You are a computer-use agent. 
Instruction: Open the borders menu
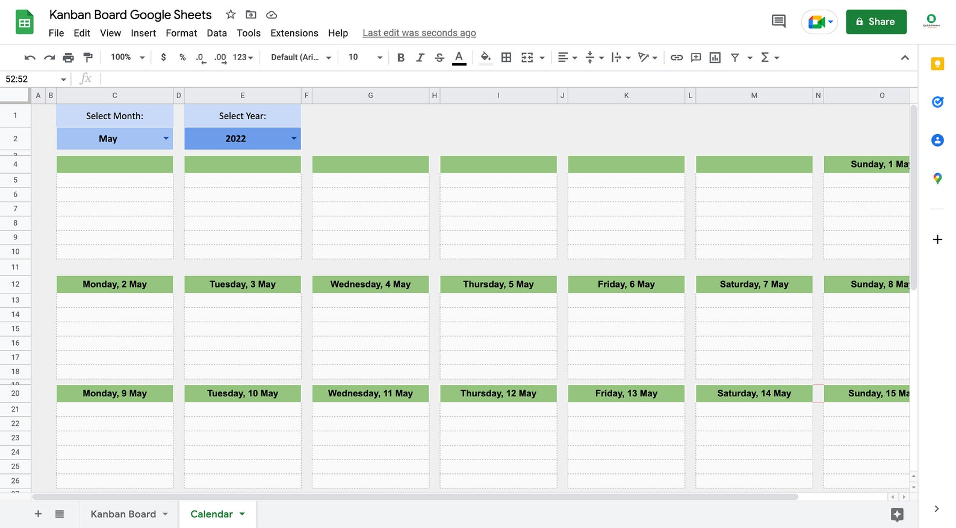(506, 58)
